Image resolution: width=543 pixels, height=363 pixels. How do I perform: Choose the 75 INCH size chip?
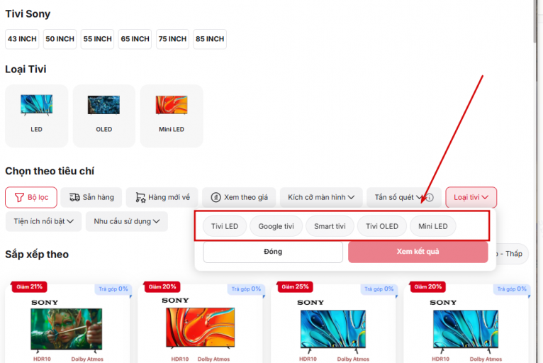172,39
